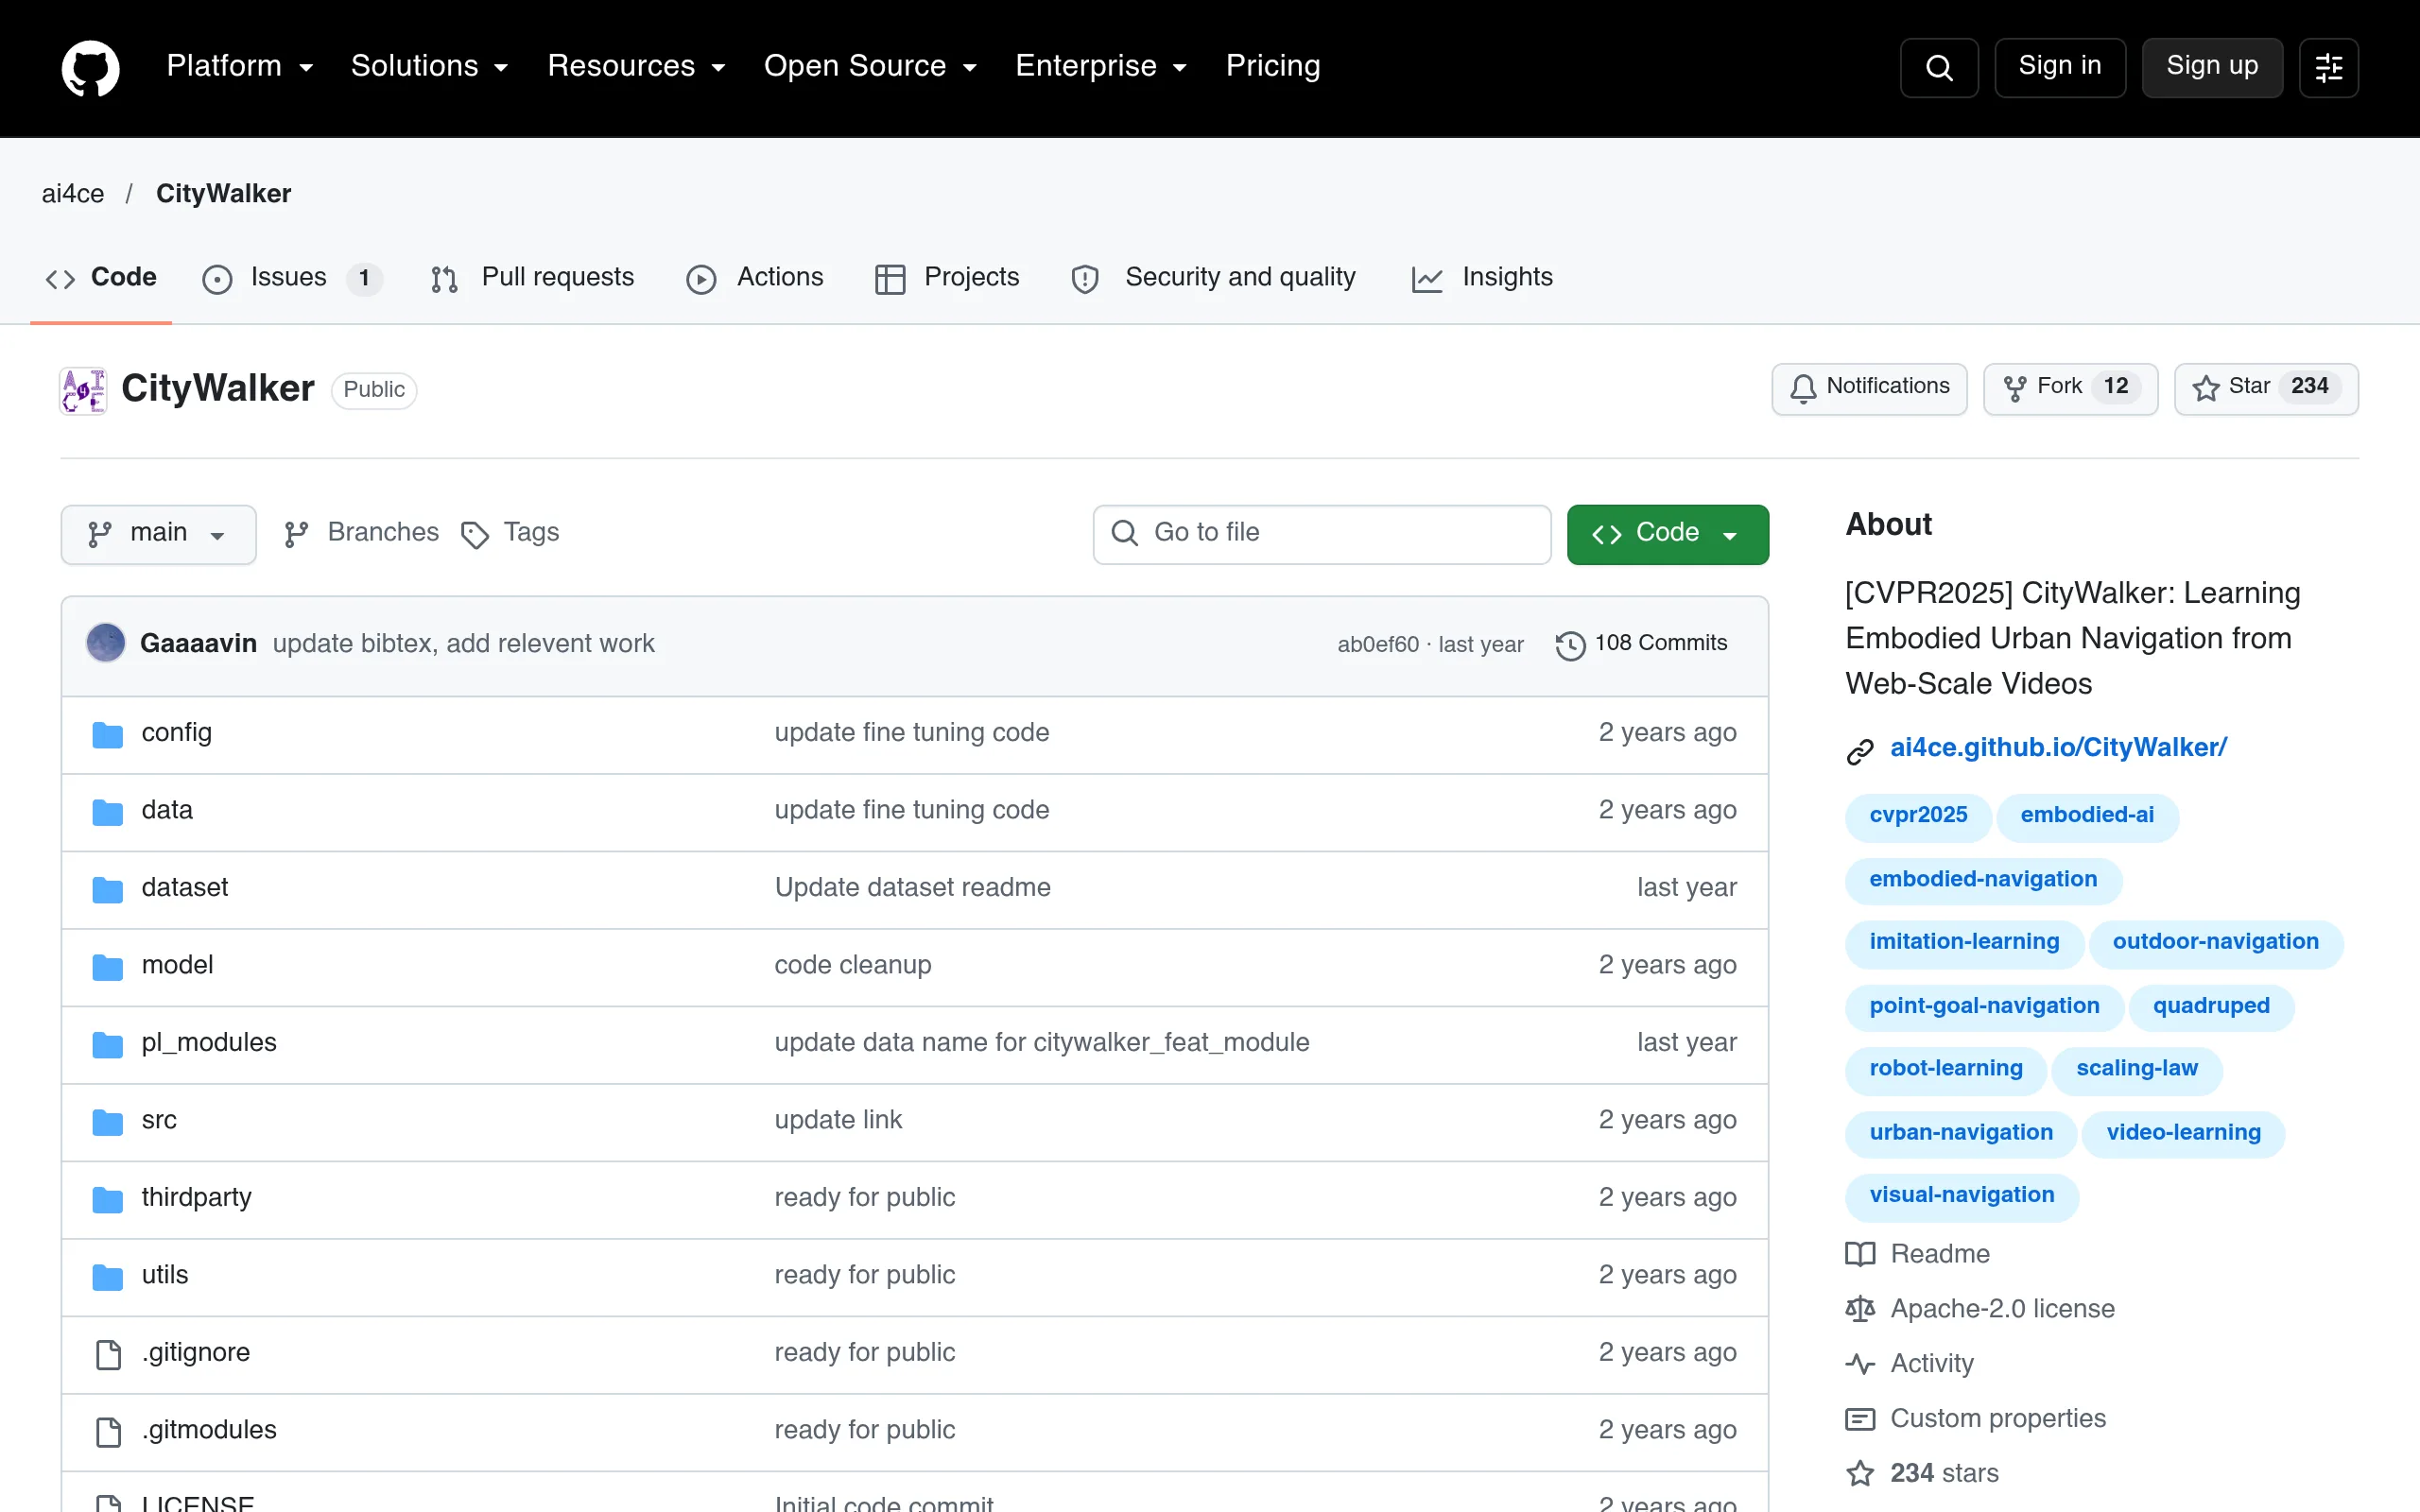The image size is (2420, 1512).
Task: Open Custom properties in About
Action: [x=1975, y=1418]
